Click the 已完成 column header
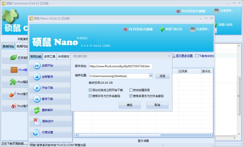243x147 pixels. tap(190, 71)
